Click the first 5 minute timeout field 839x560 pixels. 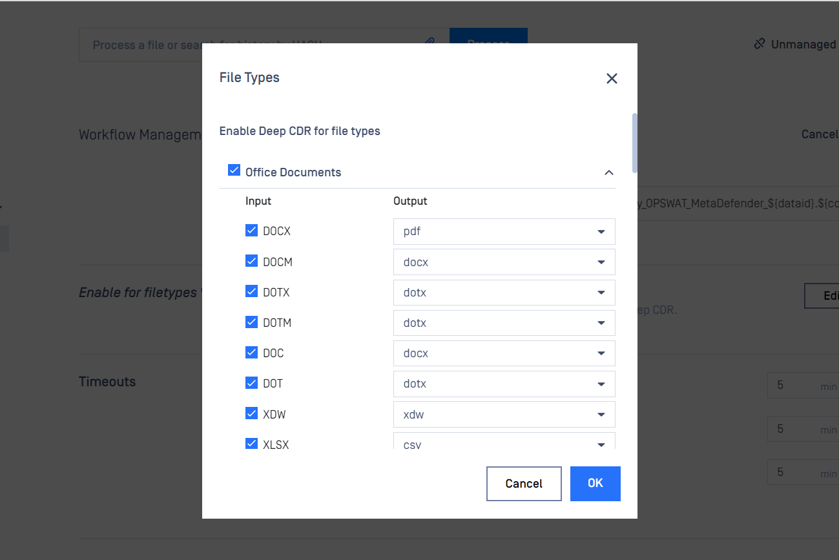tap(801, 386)
